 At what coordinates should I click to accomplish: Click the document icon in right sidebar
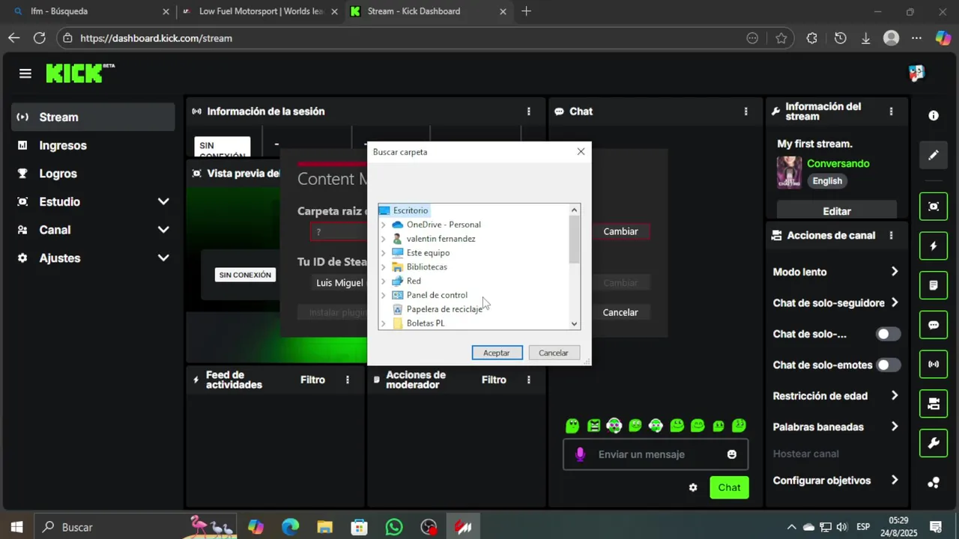point(934,285)
